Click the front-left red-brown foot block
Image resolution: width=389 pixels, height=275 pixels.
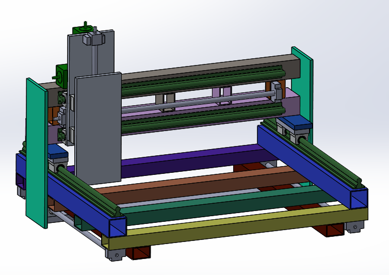(141, 252)
